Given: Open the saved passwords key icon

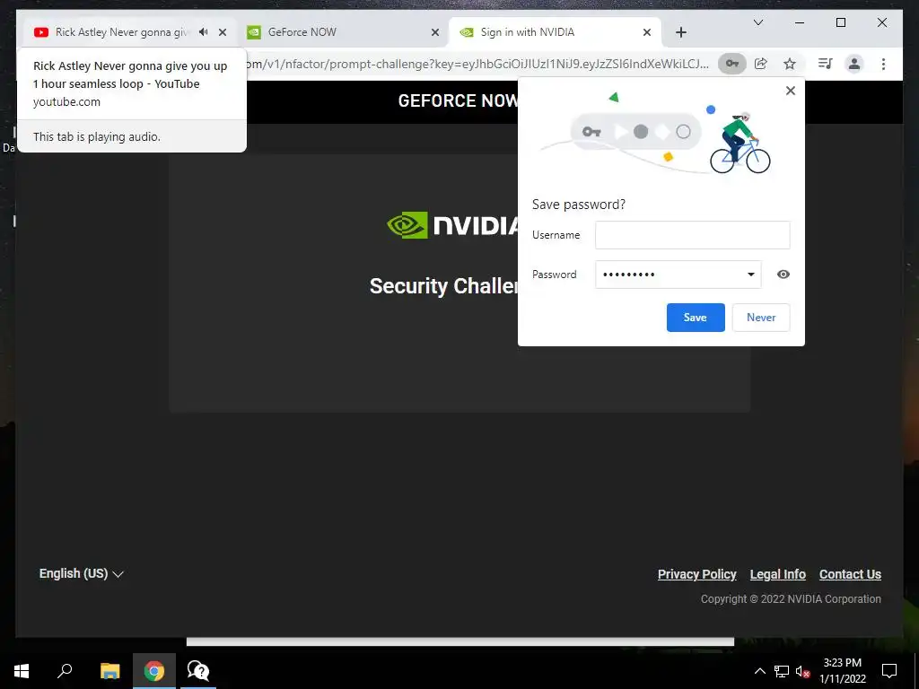Looking at the screenshot, I should [x=732, y=64].
